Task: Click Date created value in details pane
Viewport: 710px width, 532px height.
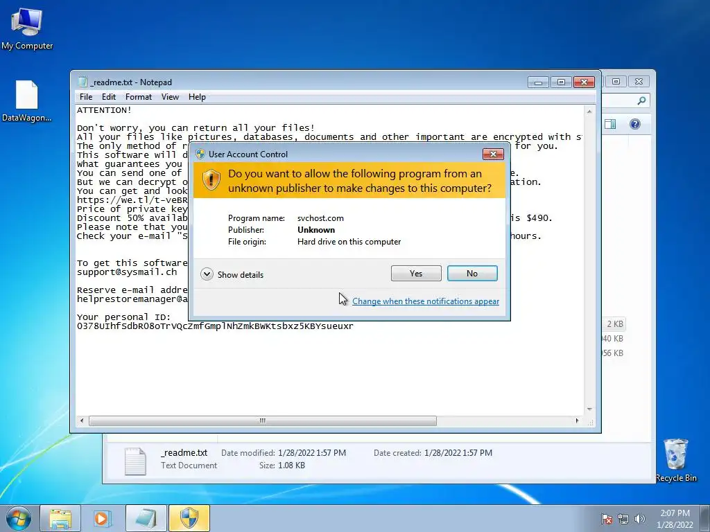Action: click(x=458, y=453)
